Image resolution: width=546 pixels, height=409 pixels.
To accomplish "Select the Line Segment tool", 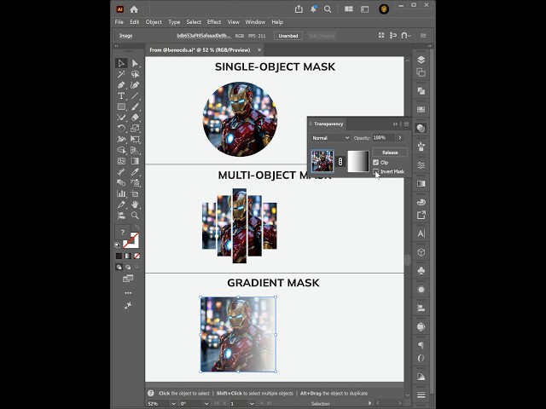I will (135, 95).
